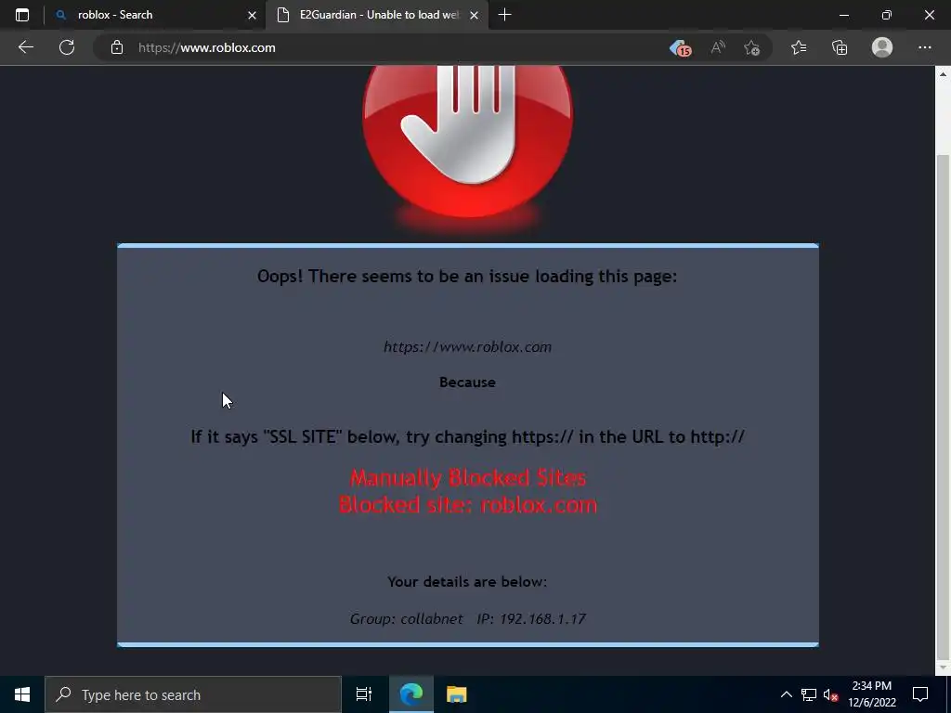The image size is (951, 713).
Task: Click the 'If it says SSL SITE below' hint
Action: [468, 436]
